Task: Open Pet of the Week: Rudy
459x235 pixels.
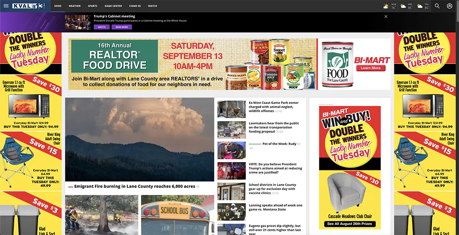Action: [x=280, y=144]
